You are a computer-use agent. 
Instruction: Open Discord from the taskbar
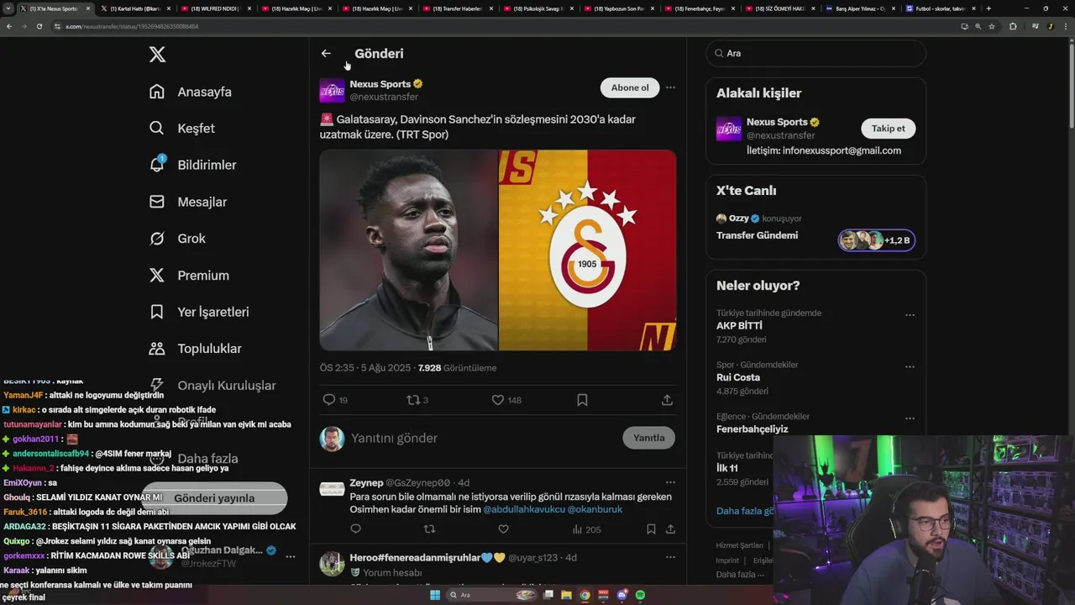pyautogui.click(x=621, y=595)
